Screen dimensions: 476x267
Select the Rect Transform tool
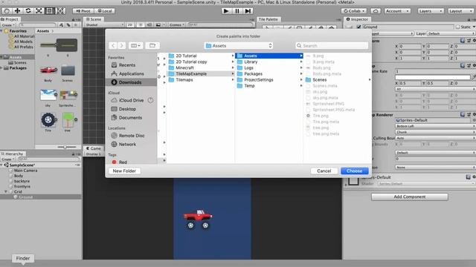point(49,11)
